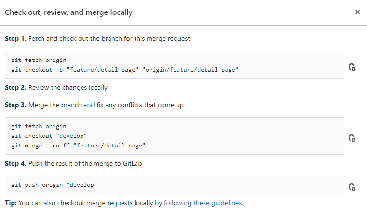Copy the Step 1 fetch and checkout commands
367x220 pixels.
[x=352, y=67]
